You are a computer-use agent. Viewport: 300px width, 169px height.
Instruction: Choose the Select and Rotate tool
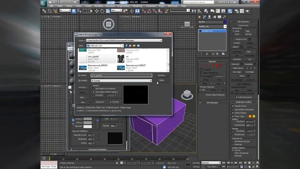tap(102, 11)
